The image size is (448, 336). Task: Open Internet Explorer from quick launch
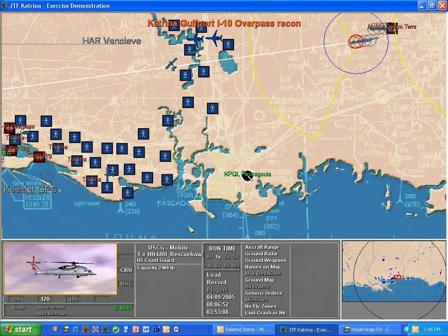[75, 329]
